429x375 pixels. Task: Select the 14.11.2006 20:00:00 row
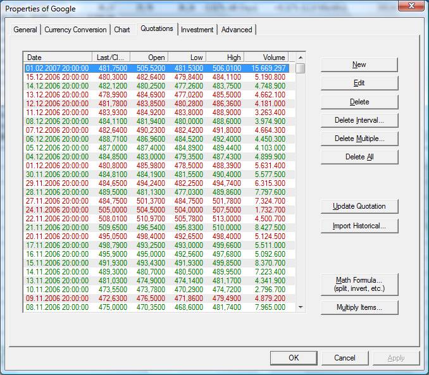pyautogui.click(x=159, y=272)
